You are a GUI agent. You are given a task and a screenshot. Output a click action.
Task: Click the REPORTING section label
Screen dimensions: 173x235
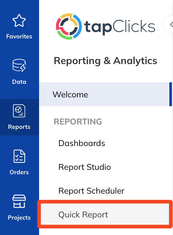(x=78, y=122)
